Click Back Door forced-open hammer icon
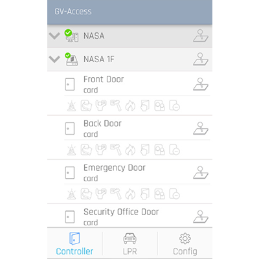The image size is (259, 259). point(116,150)
